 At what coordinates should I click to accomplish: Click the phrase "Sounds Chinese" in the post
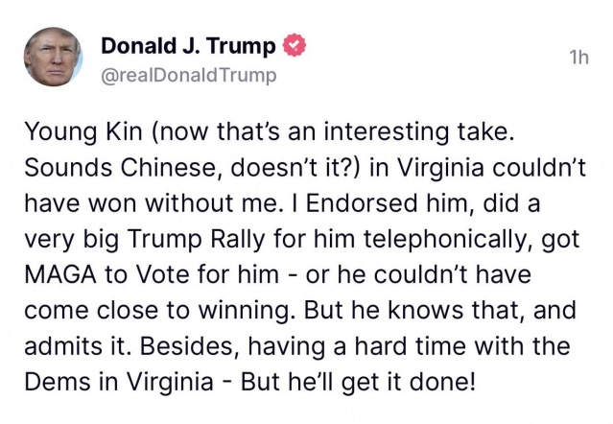(124, 168)
